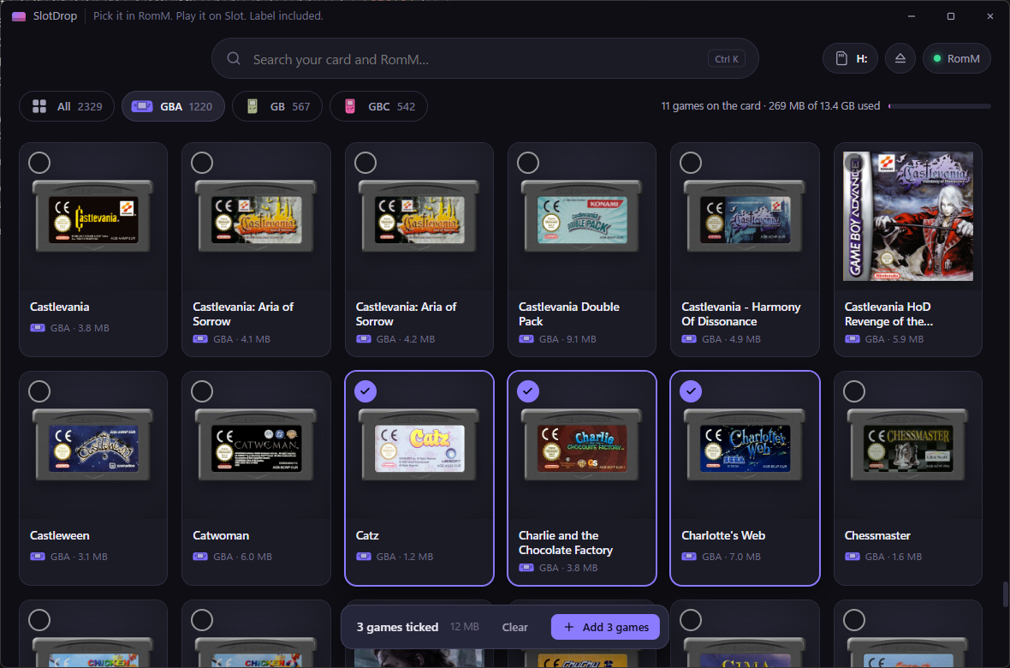This screenshot has width=1010, height=668.
Task: Switch to the GB 567 filter
Action: point(277,106)
